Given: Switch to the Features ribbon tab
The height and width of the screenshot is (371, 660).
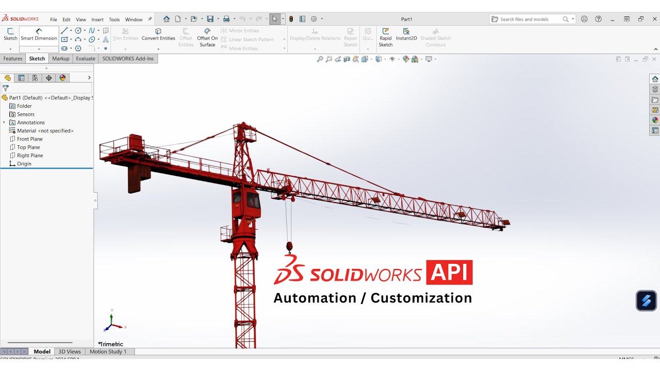Looking at the screenshot, I should coord(13,59).
